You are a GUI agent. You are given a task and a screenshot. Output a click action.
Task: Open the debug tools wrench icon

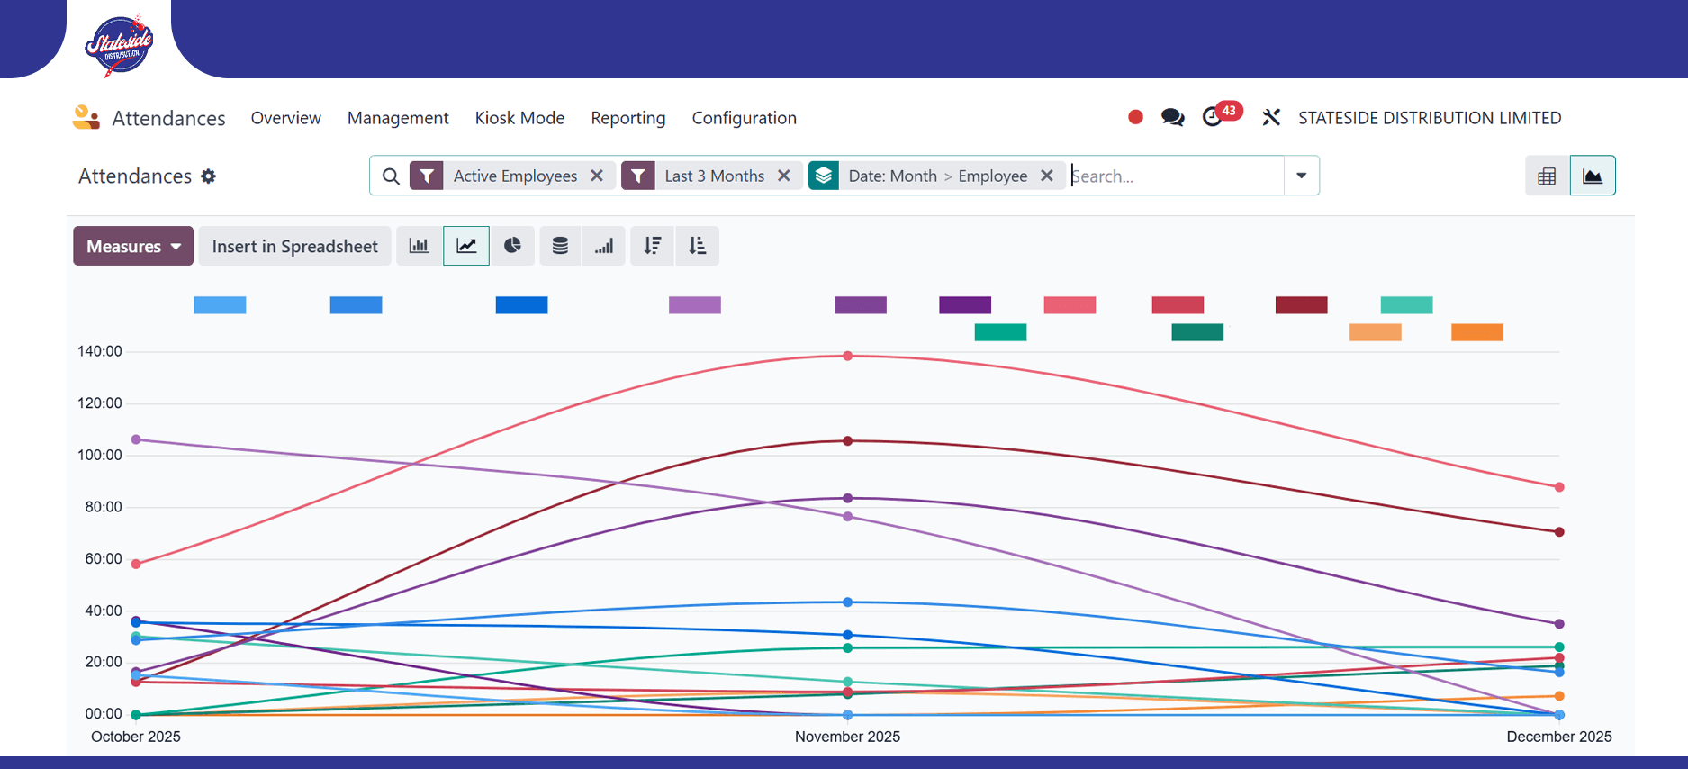(x=1271, y=117)
